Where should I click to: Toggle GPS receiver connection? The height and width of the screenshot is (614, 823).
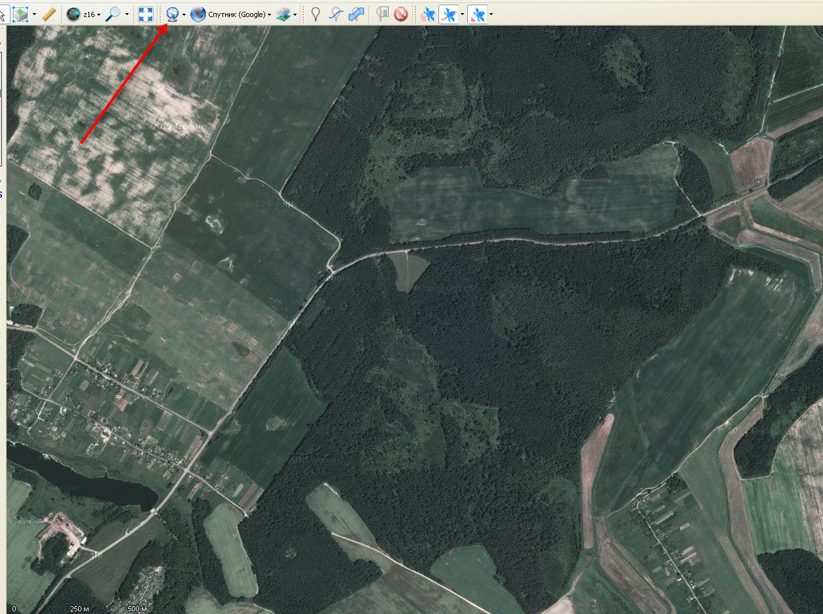point(428,14)
